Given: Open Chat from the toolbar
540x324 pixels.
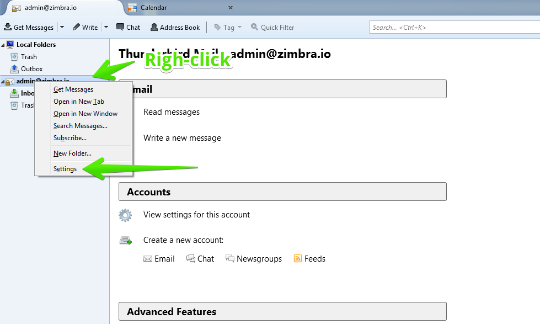Looking at the screenshot, I should tap(128, 27).
